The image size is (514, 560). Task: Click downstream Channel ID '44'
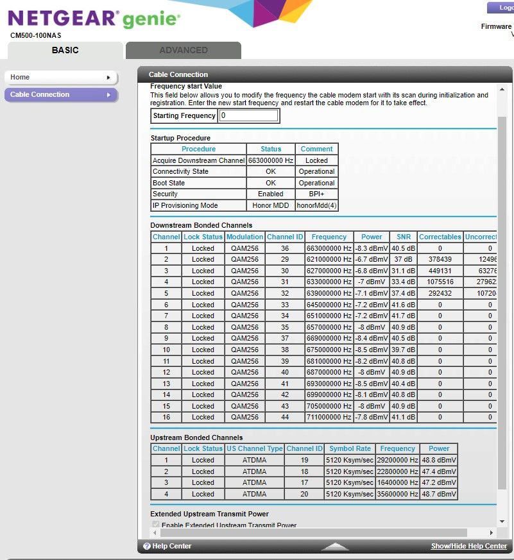285,417
